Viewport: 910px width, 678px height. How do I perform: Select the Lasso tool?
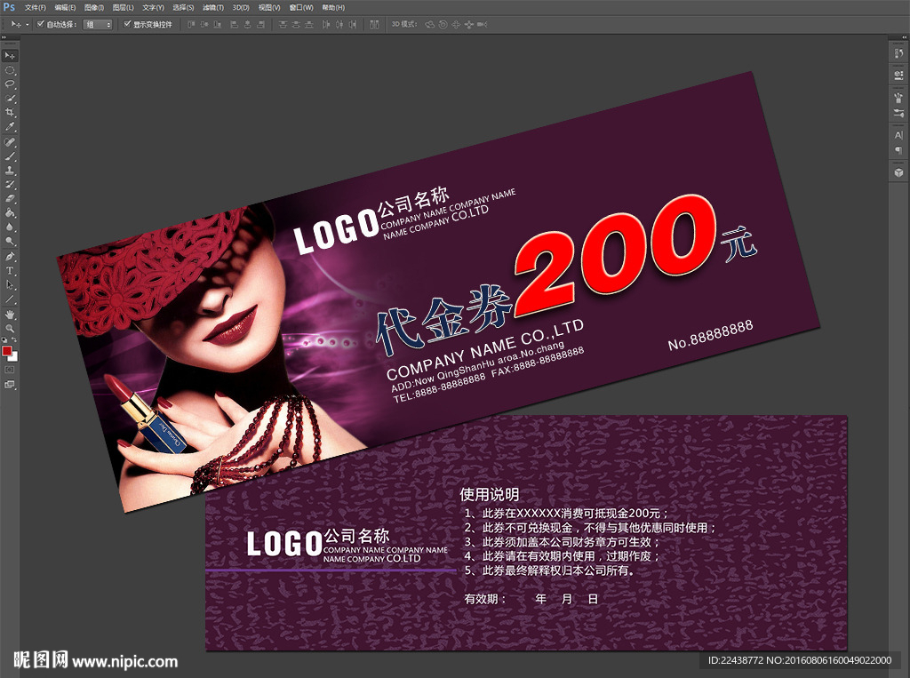[x=10, y=84]
